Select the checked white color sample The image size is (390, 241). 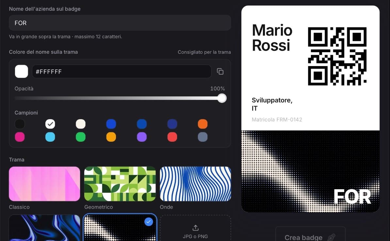pos(50,124)
